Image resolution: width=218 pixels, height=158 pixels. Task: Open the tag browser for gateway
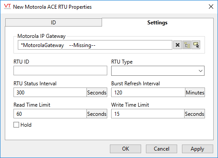click(x=187, y=45)
